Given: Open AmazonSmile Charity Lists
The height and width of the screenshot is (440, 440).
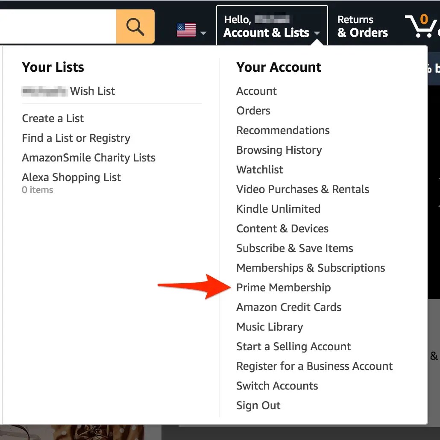Looking at the screenshot, I should pos(89,158).
